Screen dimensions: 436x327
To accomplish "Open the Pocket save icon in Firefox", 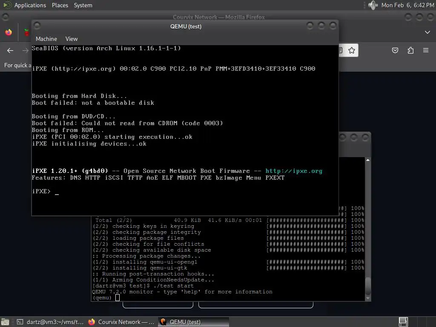I will [x=395, y=50].
